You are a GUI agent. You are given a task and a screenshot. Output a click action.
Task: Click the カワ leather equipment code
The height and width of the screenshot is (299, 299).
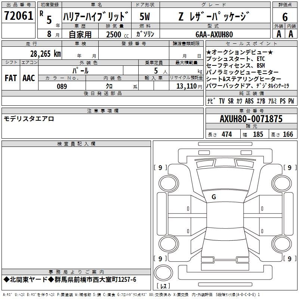(239, 101)
